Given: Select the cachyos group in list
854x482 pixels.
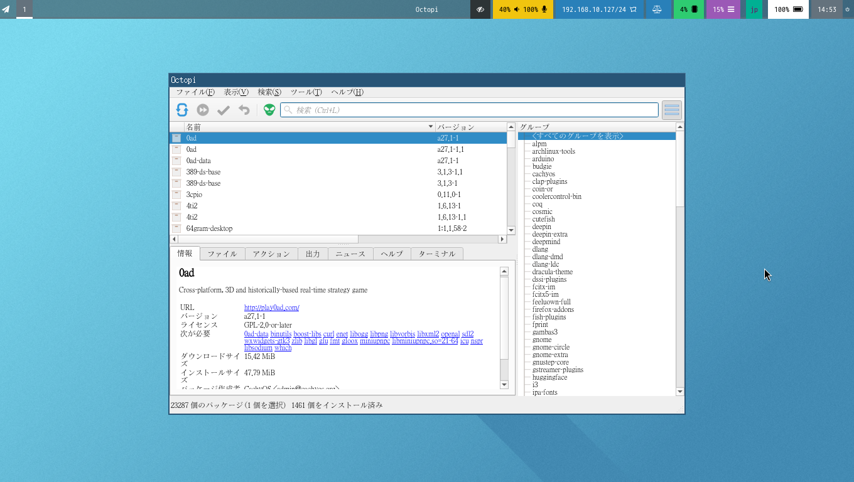Looking at the screenshot, I should click(543, 174).
